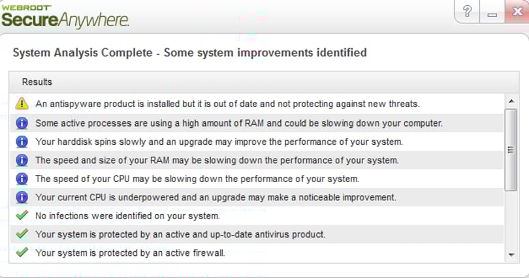Image resolution: width=529 pixels, height=278 pixels.
Task: Select the harddisk spins slowly result row
Action: 257,142
